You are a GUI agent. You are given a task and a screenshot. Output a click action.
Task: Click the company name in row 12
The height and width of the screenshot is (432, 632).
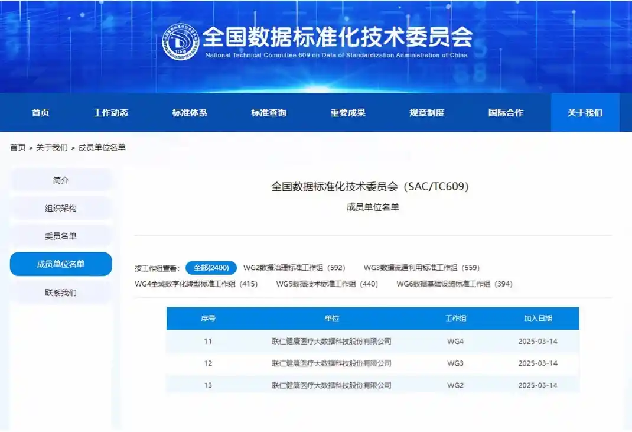pos(332,363)
